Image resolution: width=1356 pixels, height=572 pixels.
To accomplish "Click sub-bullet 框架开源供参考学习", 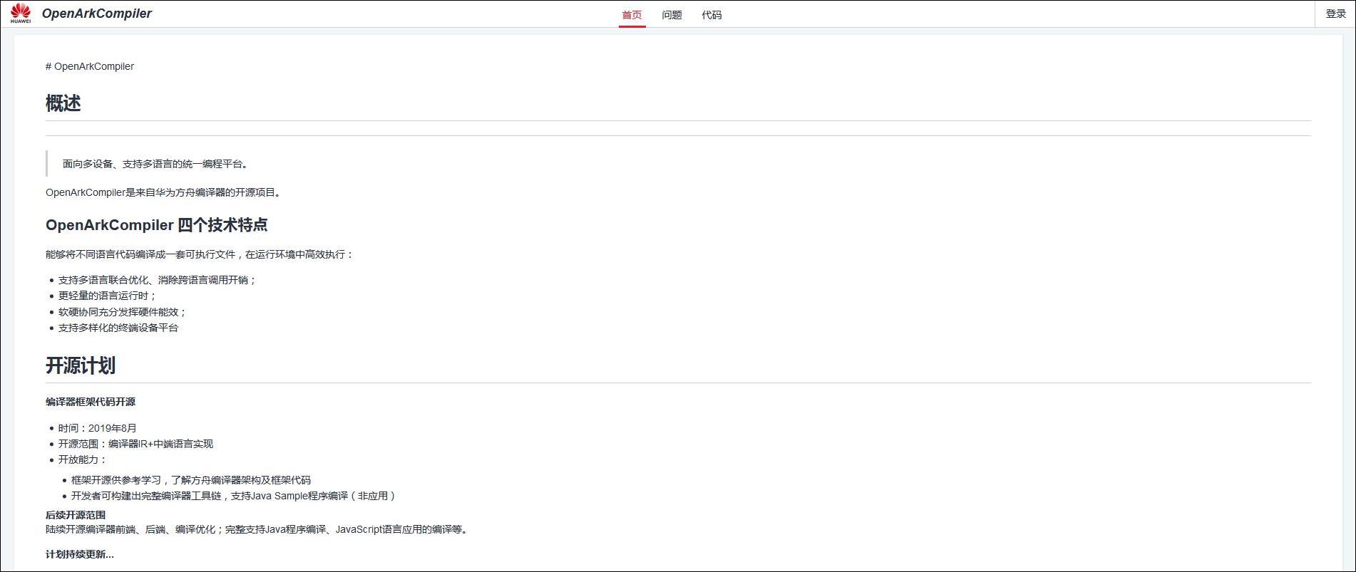I will [191, 480].
